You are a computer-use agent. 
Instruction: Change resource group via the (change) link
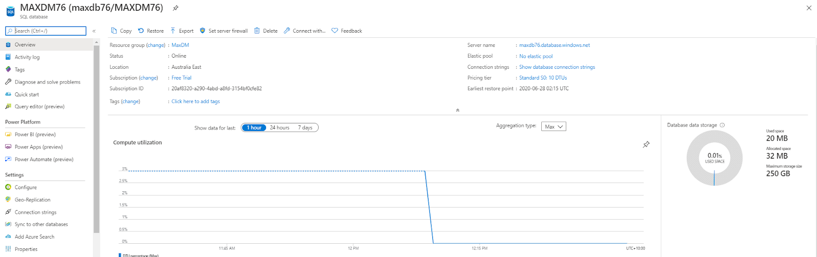(156, 45)
